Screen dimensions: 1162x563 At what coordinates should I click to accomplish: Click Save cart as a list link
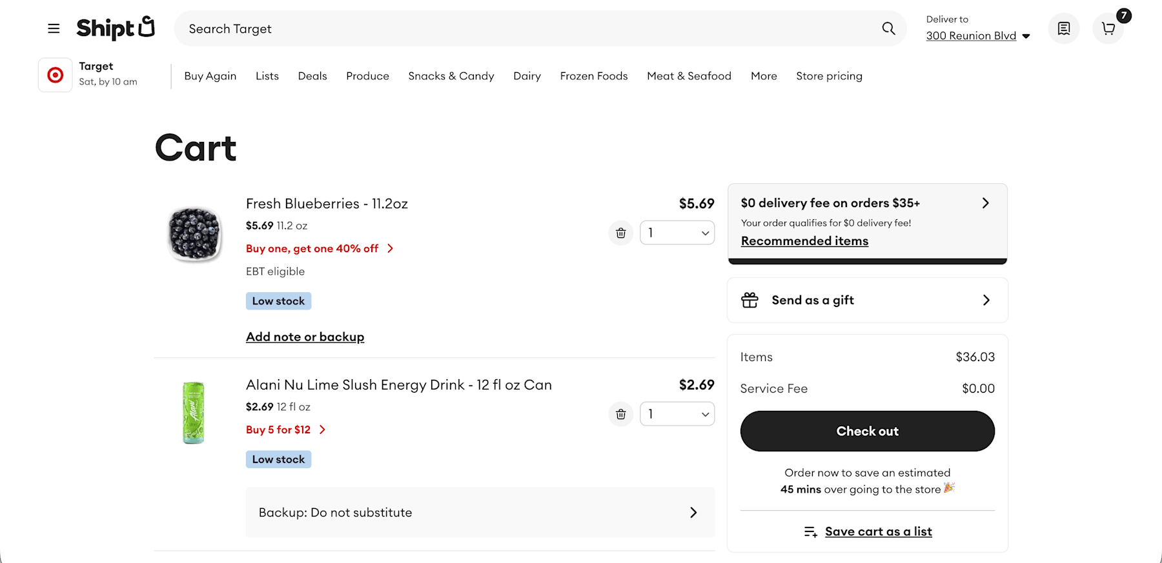[x=878, y=531]
